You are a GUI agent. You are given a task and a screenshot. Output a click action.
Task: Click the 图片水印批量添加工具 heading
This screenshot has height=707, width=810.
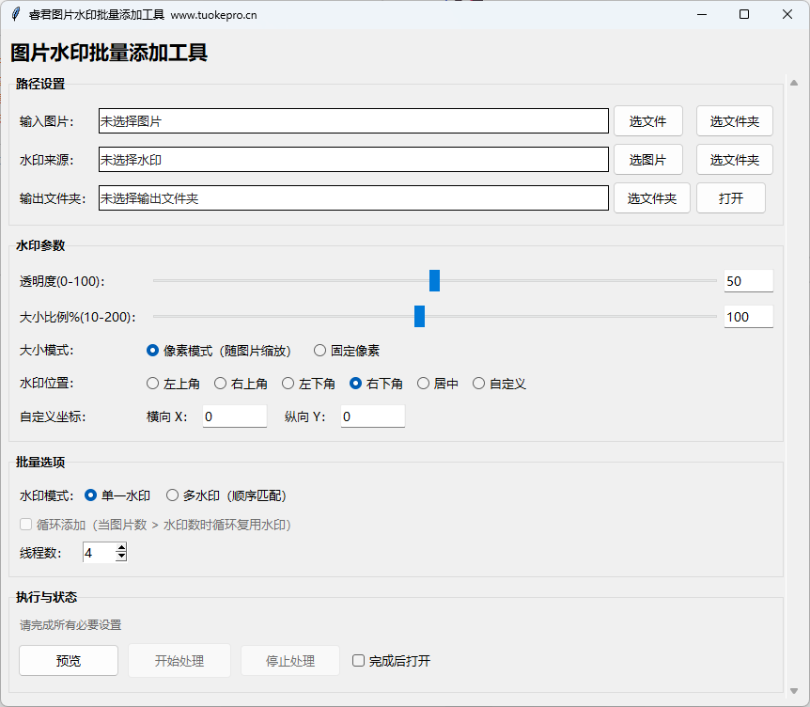point(109,53)
